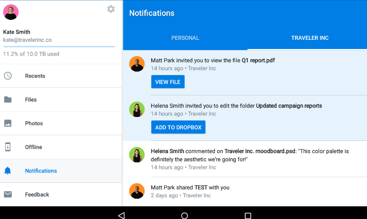Click the Photos image icon
This screenshot has width=367, height=219.
point(8,123)
